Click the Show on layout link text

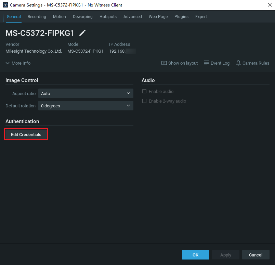[x=183, y=63]
